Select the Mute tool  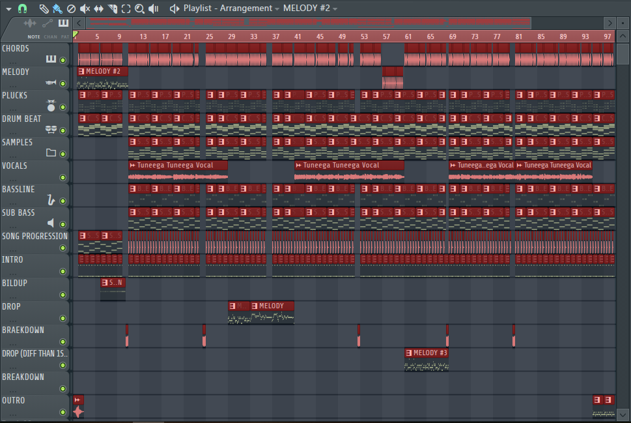(x=85, y=8)
